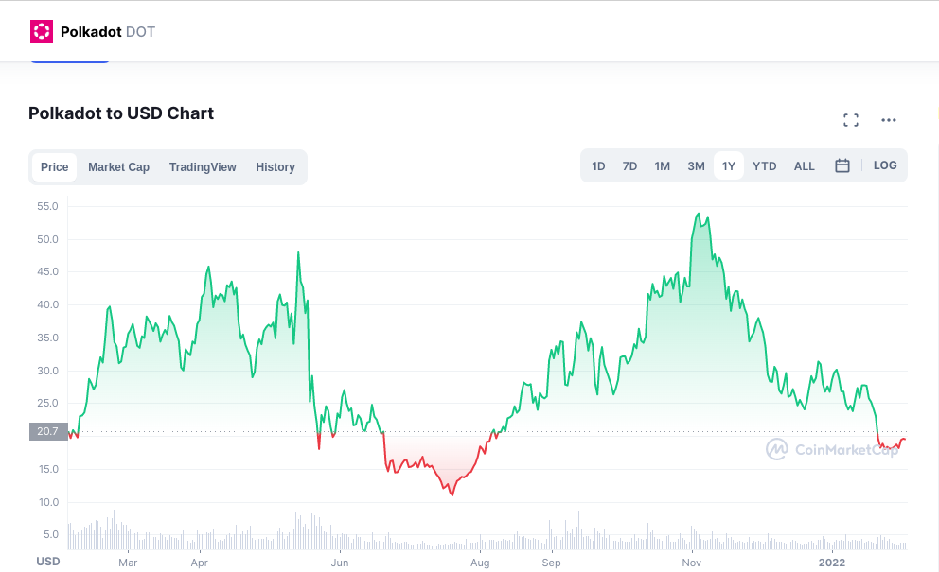Screen dimensions: 939x572
Task: Select the 1D time range
Action: point(598,166)
